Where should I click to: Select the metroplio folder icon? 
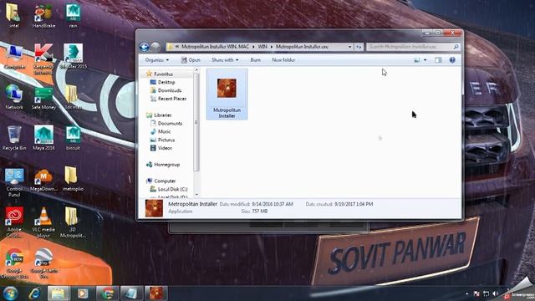[x=73, y=179]
